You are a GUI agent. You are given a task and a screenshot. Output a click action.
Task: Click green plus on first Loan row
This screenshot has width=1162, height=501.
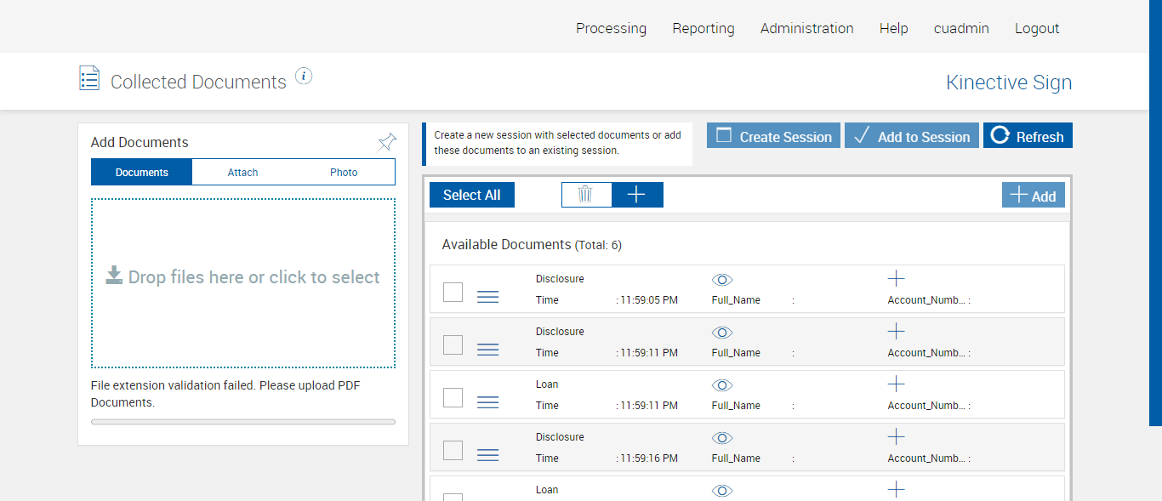point(896,384)
